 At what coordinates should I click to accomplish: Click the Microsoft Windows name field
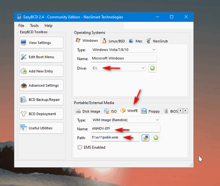tap(124, 59)
